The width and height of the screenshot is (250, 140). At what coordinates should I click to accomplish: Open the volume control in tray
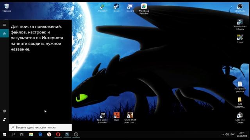pos(227,135)
